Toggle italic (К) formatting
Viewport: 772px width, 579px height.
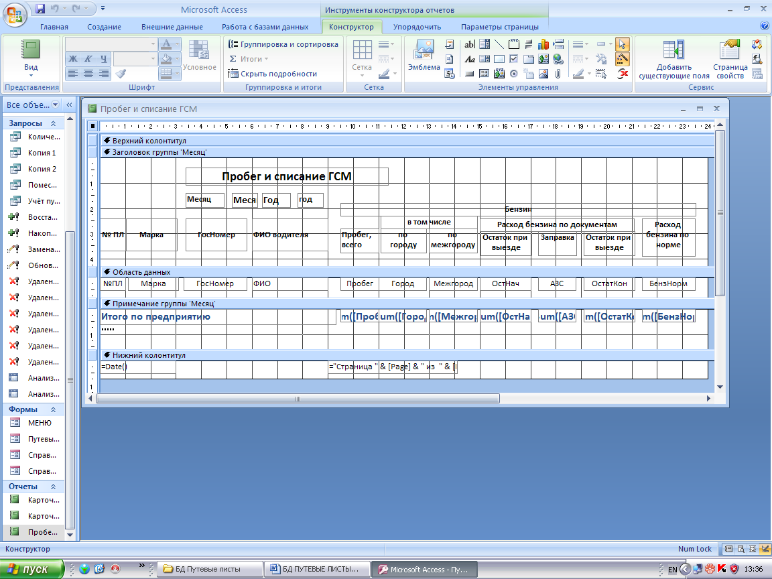click(88, 59)
